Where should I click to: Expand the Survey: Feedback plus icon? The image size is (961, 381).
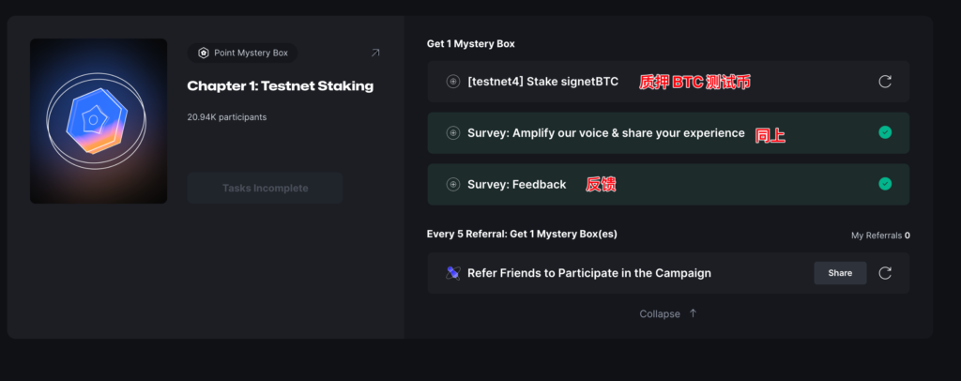453,185
